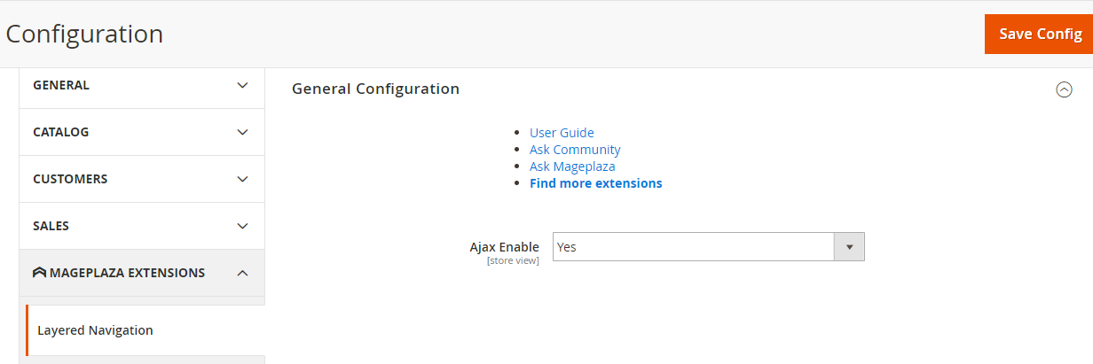Expand the GENERAL section chevron
Image resolution: width=1093 pixels, height=364 pixels.
pos(243,86)
